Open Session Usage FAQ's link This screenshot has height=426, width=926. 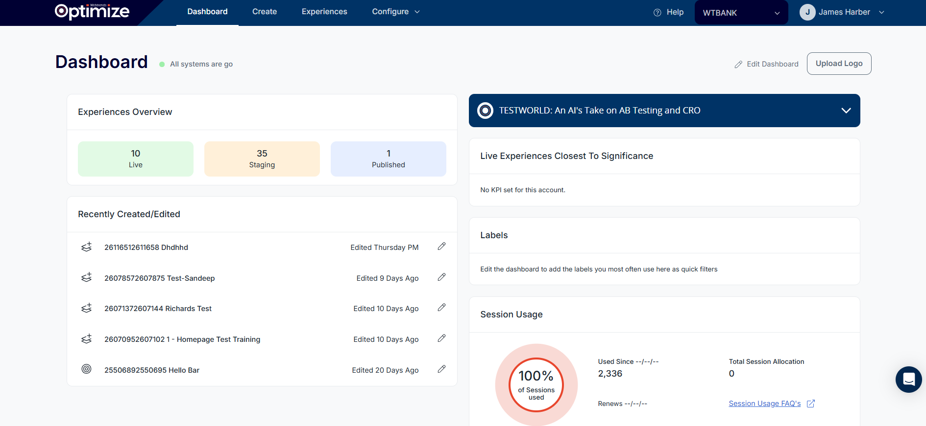[x=764, y=404]
